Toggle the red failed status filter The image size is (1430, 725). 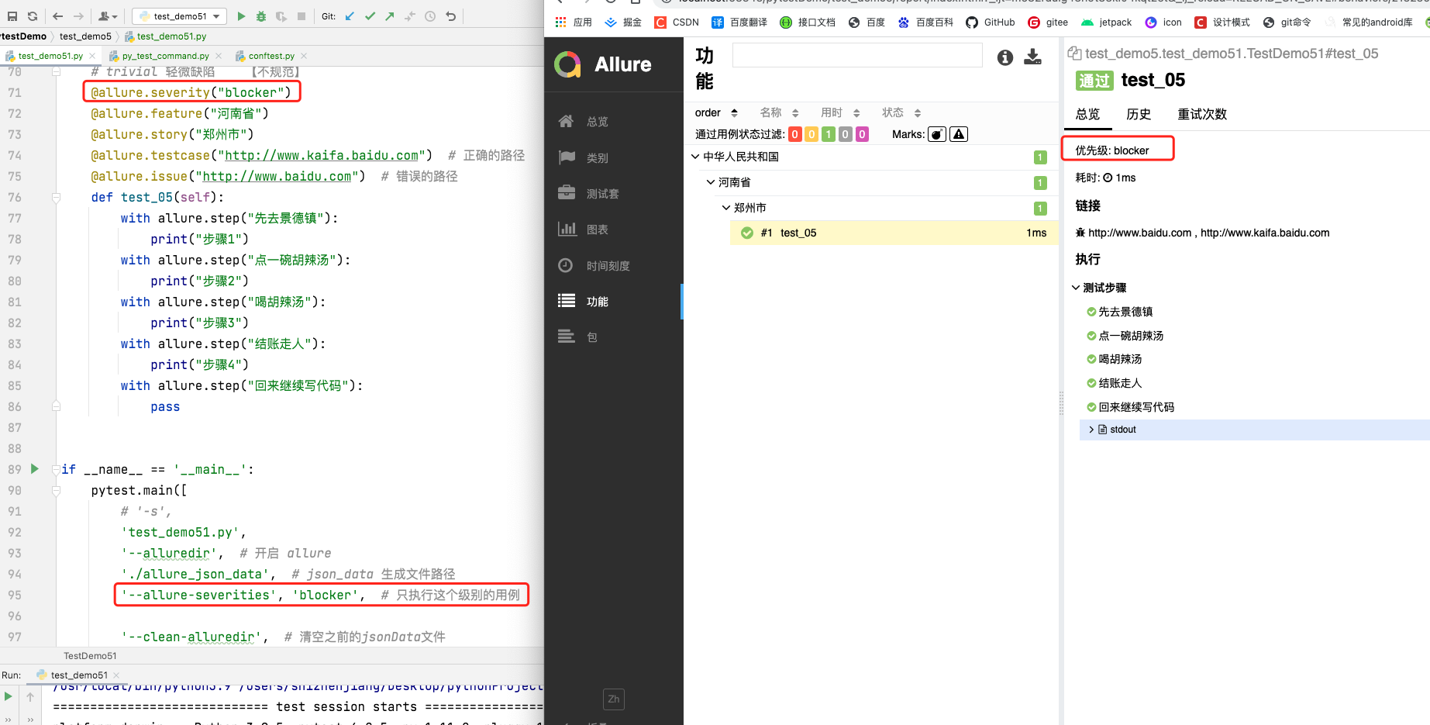(795, 134)
